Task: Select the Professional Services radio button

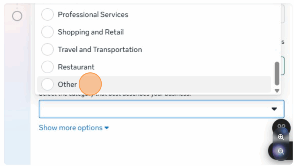Action: (x=47, y=15)
